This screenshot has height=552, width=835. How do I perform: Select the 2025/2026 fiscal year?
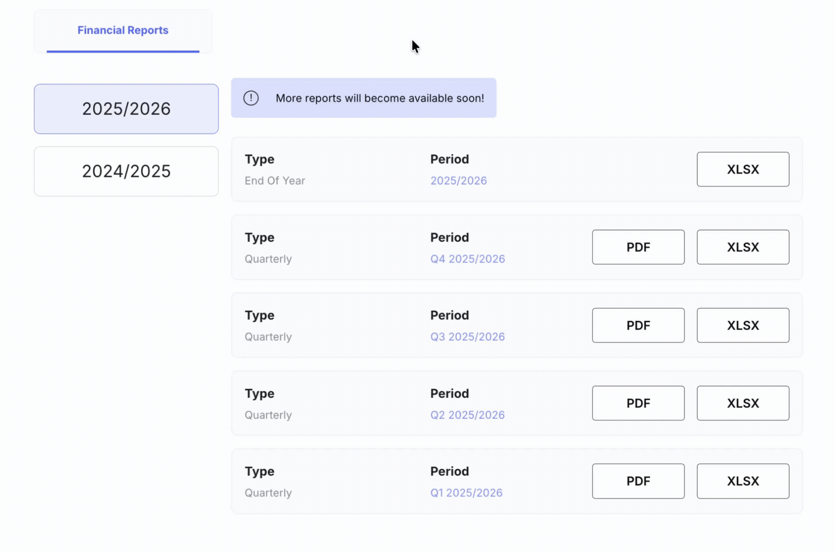(x=126, y=109)
